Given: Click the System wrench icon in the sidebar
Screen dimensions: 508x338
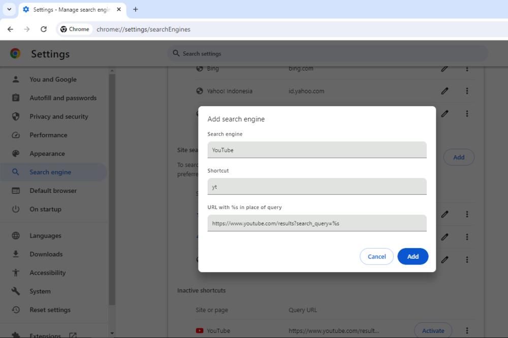Looking at the screenshot, I should point(16,291).
